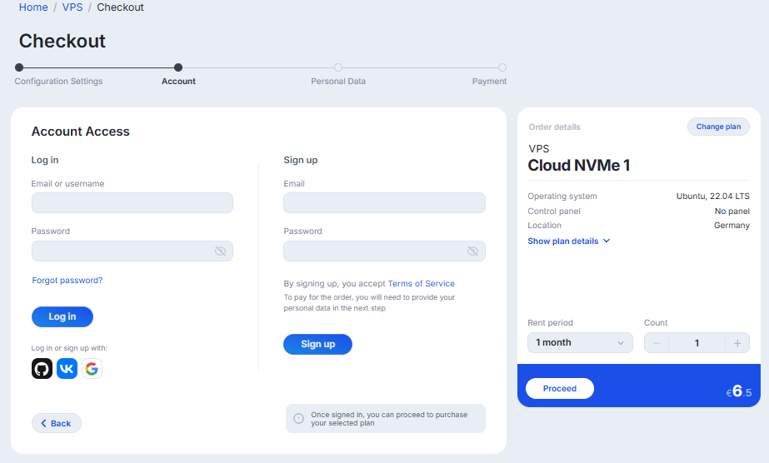Viewport: 769px width, 463px height.
Task: Sign in with Google icon
Action: click(92, 368)
